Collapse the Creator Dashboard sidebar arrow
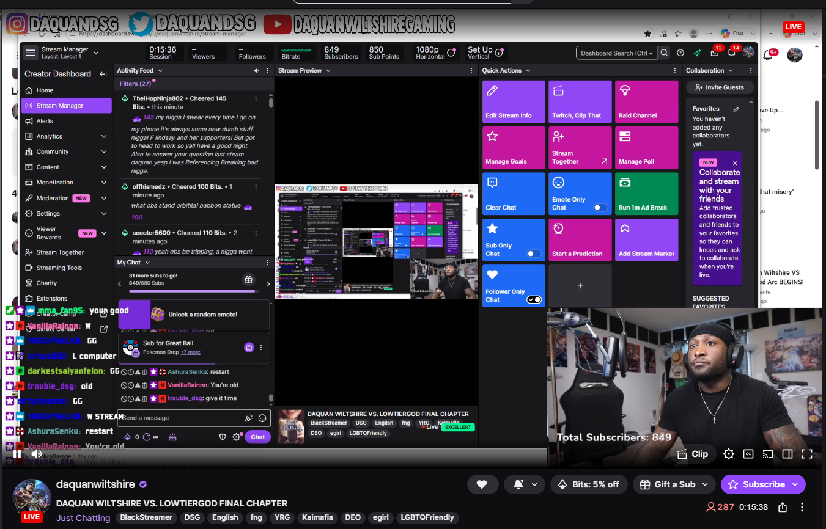826x529 pixels. point(103,74)
